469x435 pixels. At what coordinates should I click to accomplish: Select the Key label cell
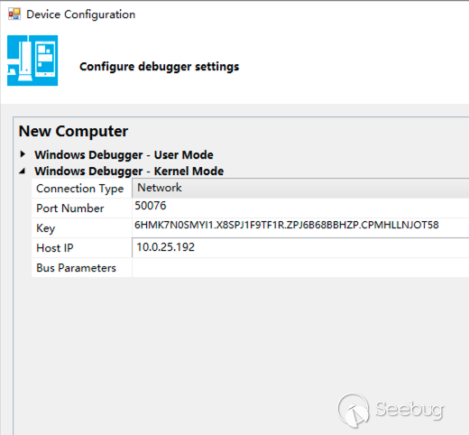(81, 228)
